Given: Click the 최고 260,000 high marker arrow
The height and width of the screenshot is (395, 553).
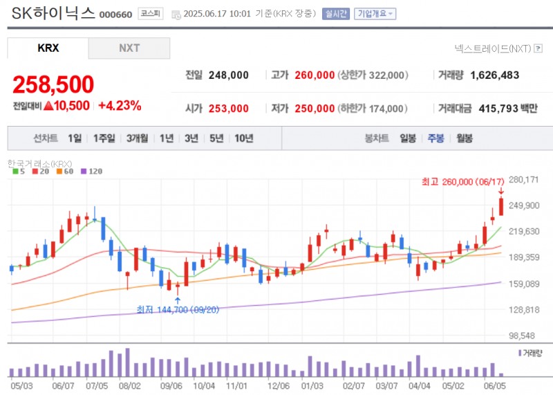Looking at the screenshot, I should pyautogui.click(x=500, y=191).
